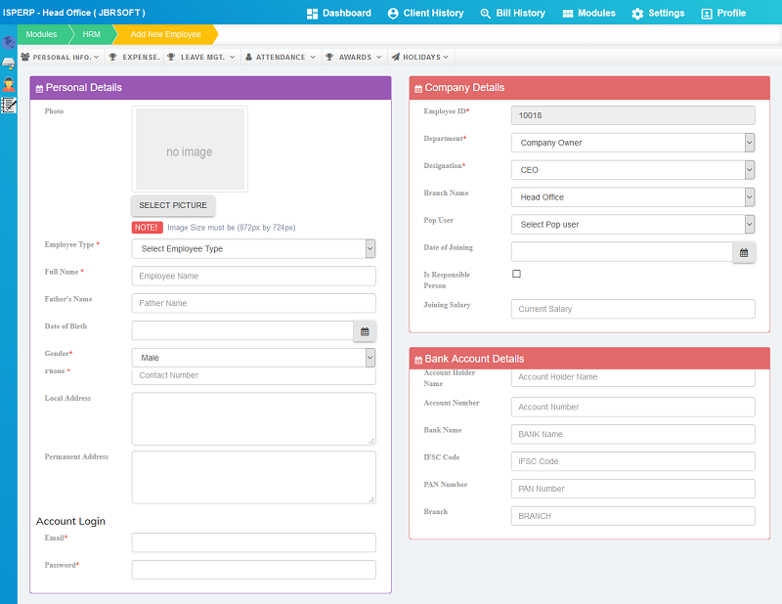Open calendar picker for Date of Birth
Image resolution: width=782 pixels, height=604 pixels.
click(365, 331)
